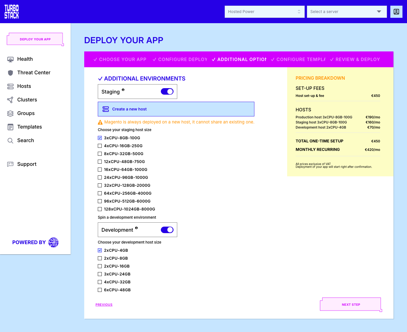Open the Templates sidebar link
The height and width of the screenshot is (332, 407).
[x=29, y=127]
